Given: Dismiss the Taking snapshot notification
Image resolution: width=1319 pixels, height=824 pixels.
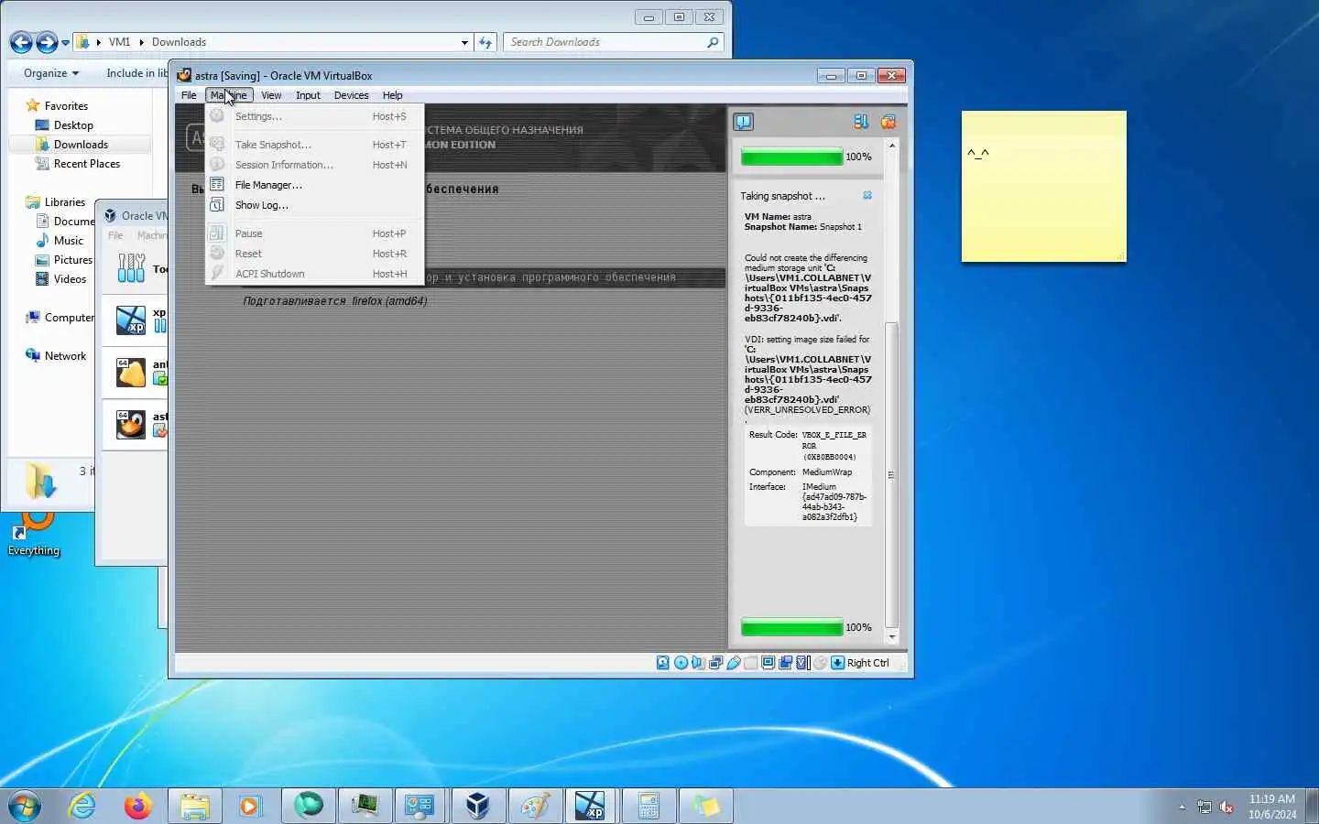Looking at the screenshot, I should (x=867, y=195).
